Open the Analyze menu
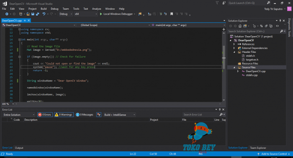293x158 pixels. click(96, 9)
